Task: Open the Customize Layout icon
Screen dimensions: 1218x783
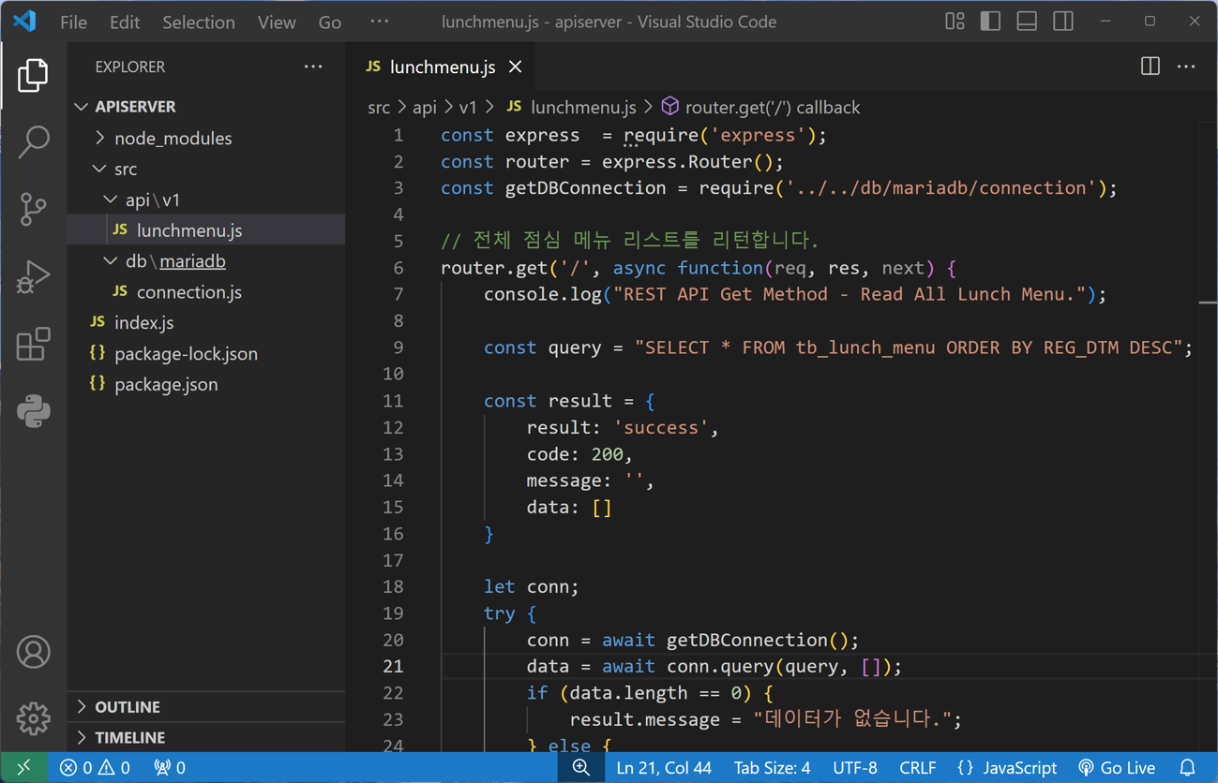Action: click(x=955, y=21)
